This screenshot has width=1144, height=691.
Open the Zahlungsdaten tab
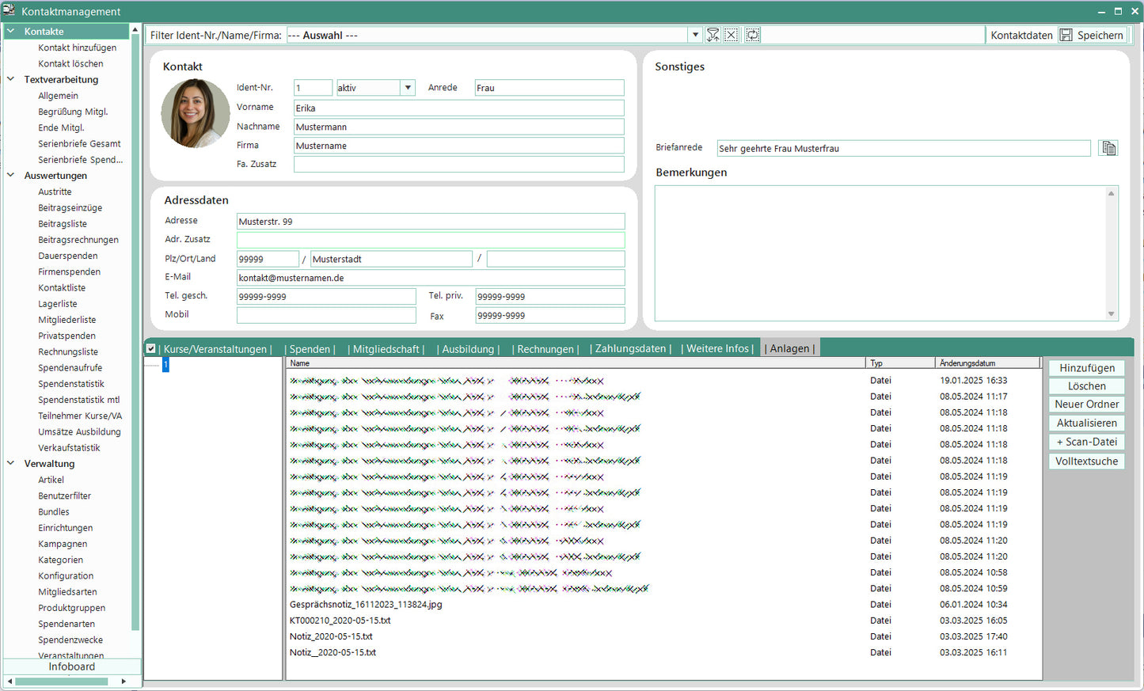coord(630,349)
